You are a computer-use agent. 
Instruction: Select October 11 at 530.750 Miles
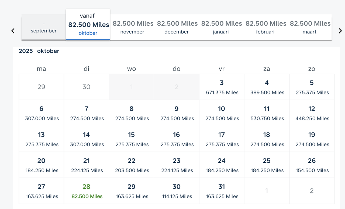pos(267,113)
